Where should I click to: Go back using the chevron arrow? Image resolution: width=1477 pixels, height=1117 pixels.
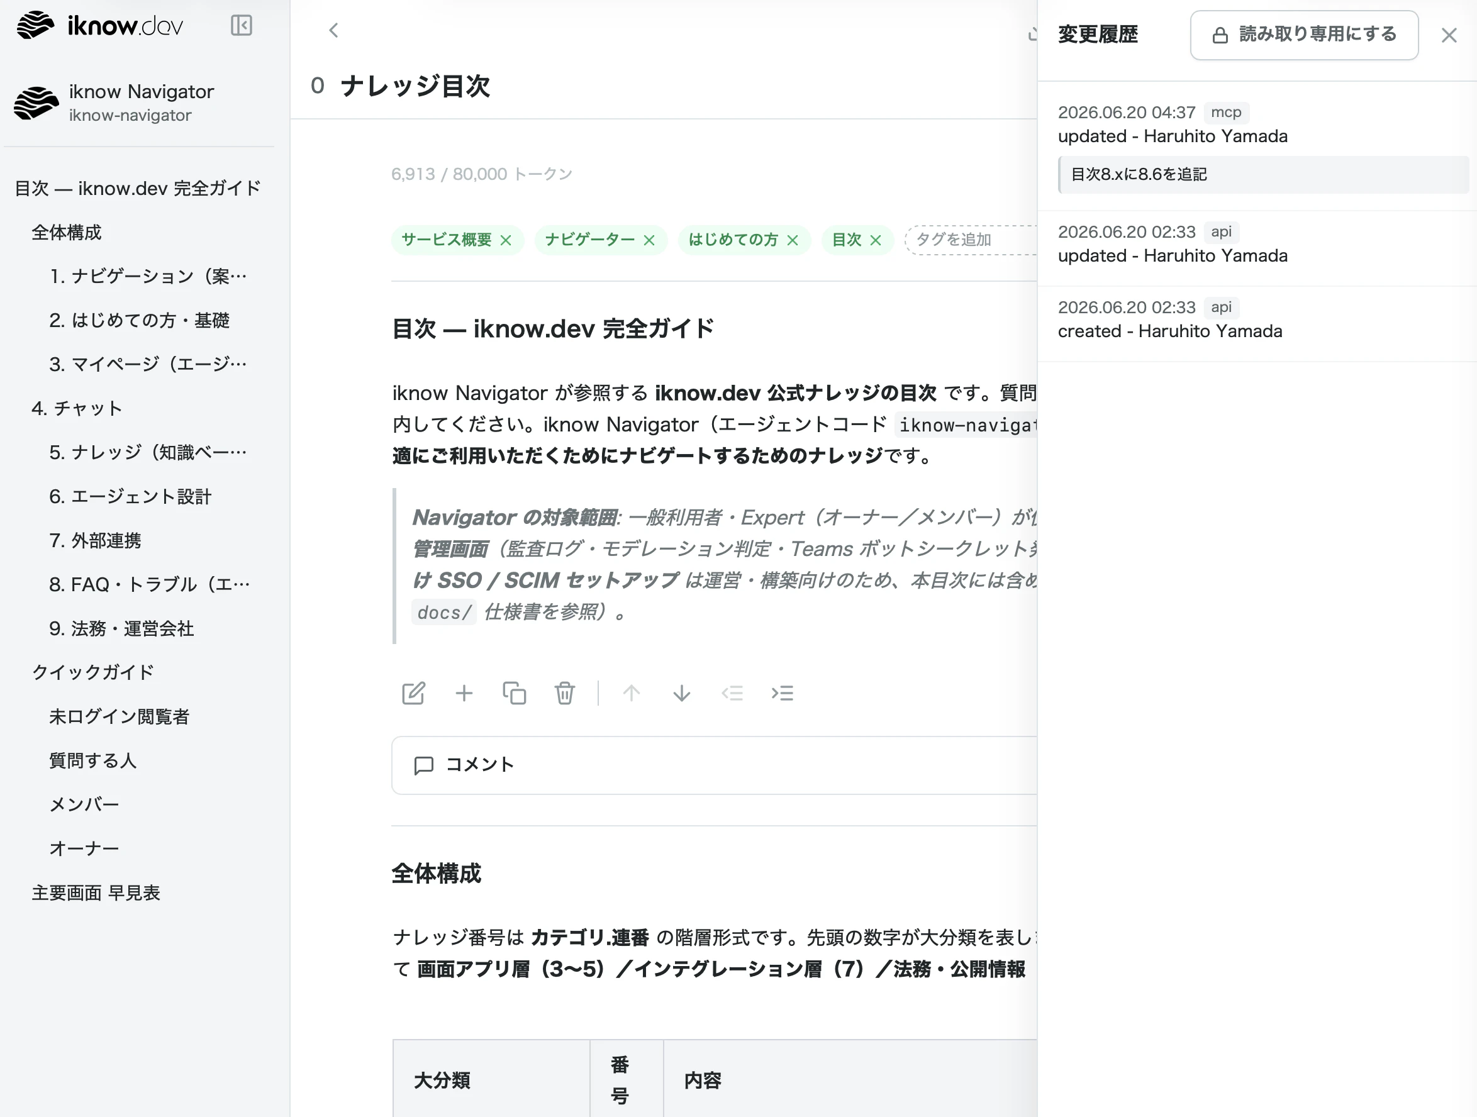334,30
